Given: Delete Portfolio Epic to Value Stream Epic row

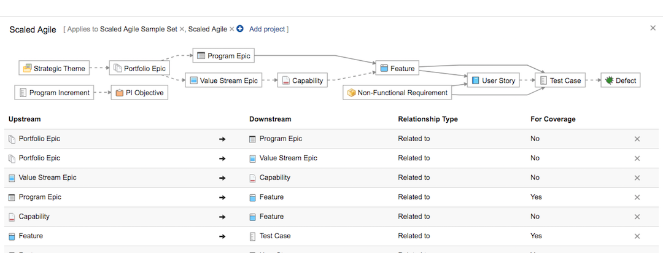Looking at the screenshot, I should coord(637,158).
